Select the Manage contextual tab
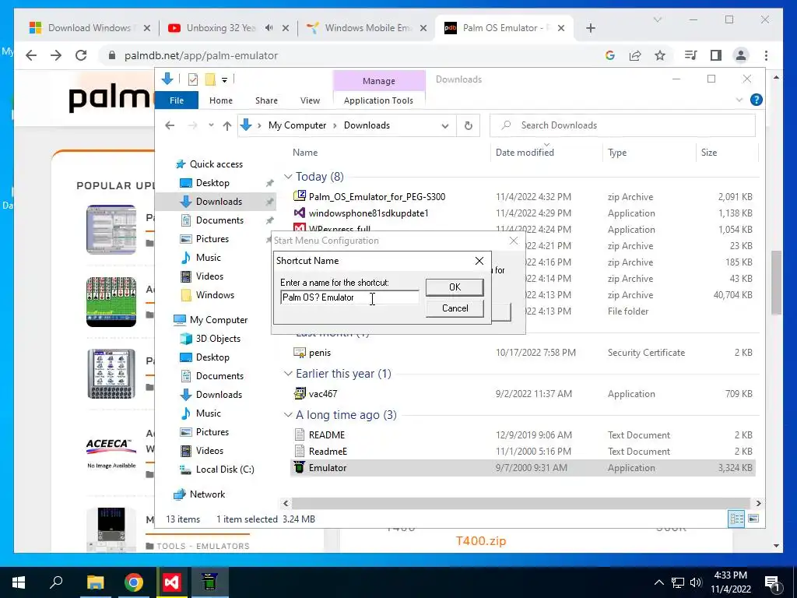The image size is (797, 598). coord(379,81)
